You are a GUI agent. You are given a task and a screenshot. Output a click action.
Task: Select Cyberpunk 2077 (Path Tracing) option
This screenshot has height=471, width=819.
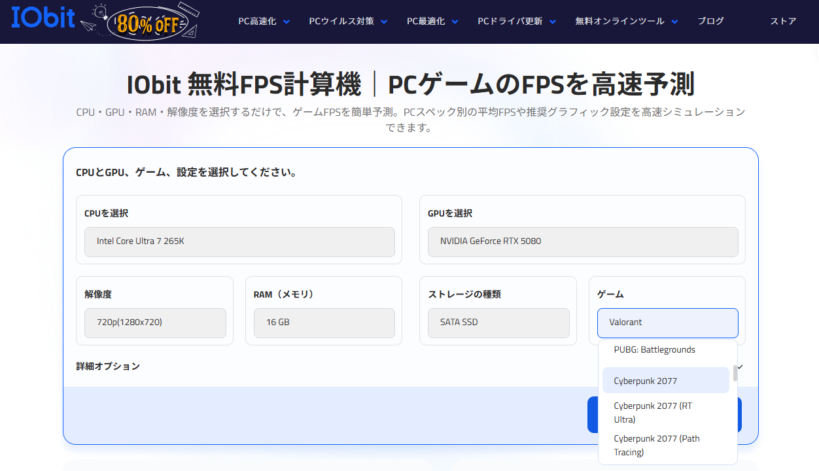(x=666, y=445)
